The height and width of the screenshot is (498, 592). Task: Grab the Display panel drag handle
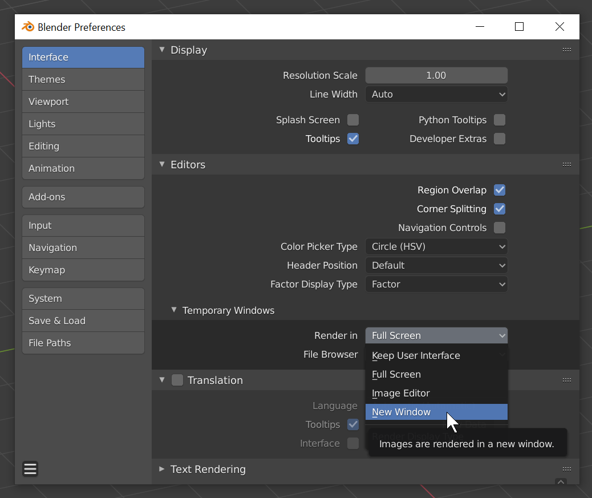pyautogui.click(x=566, y=50)
